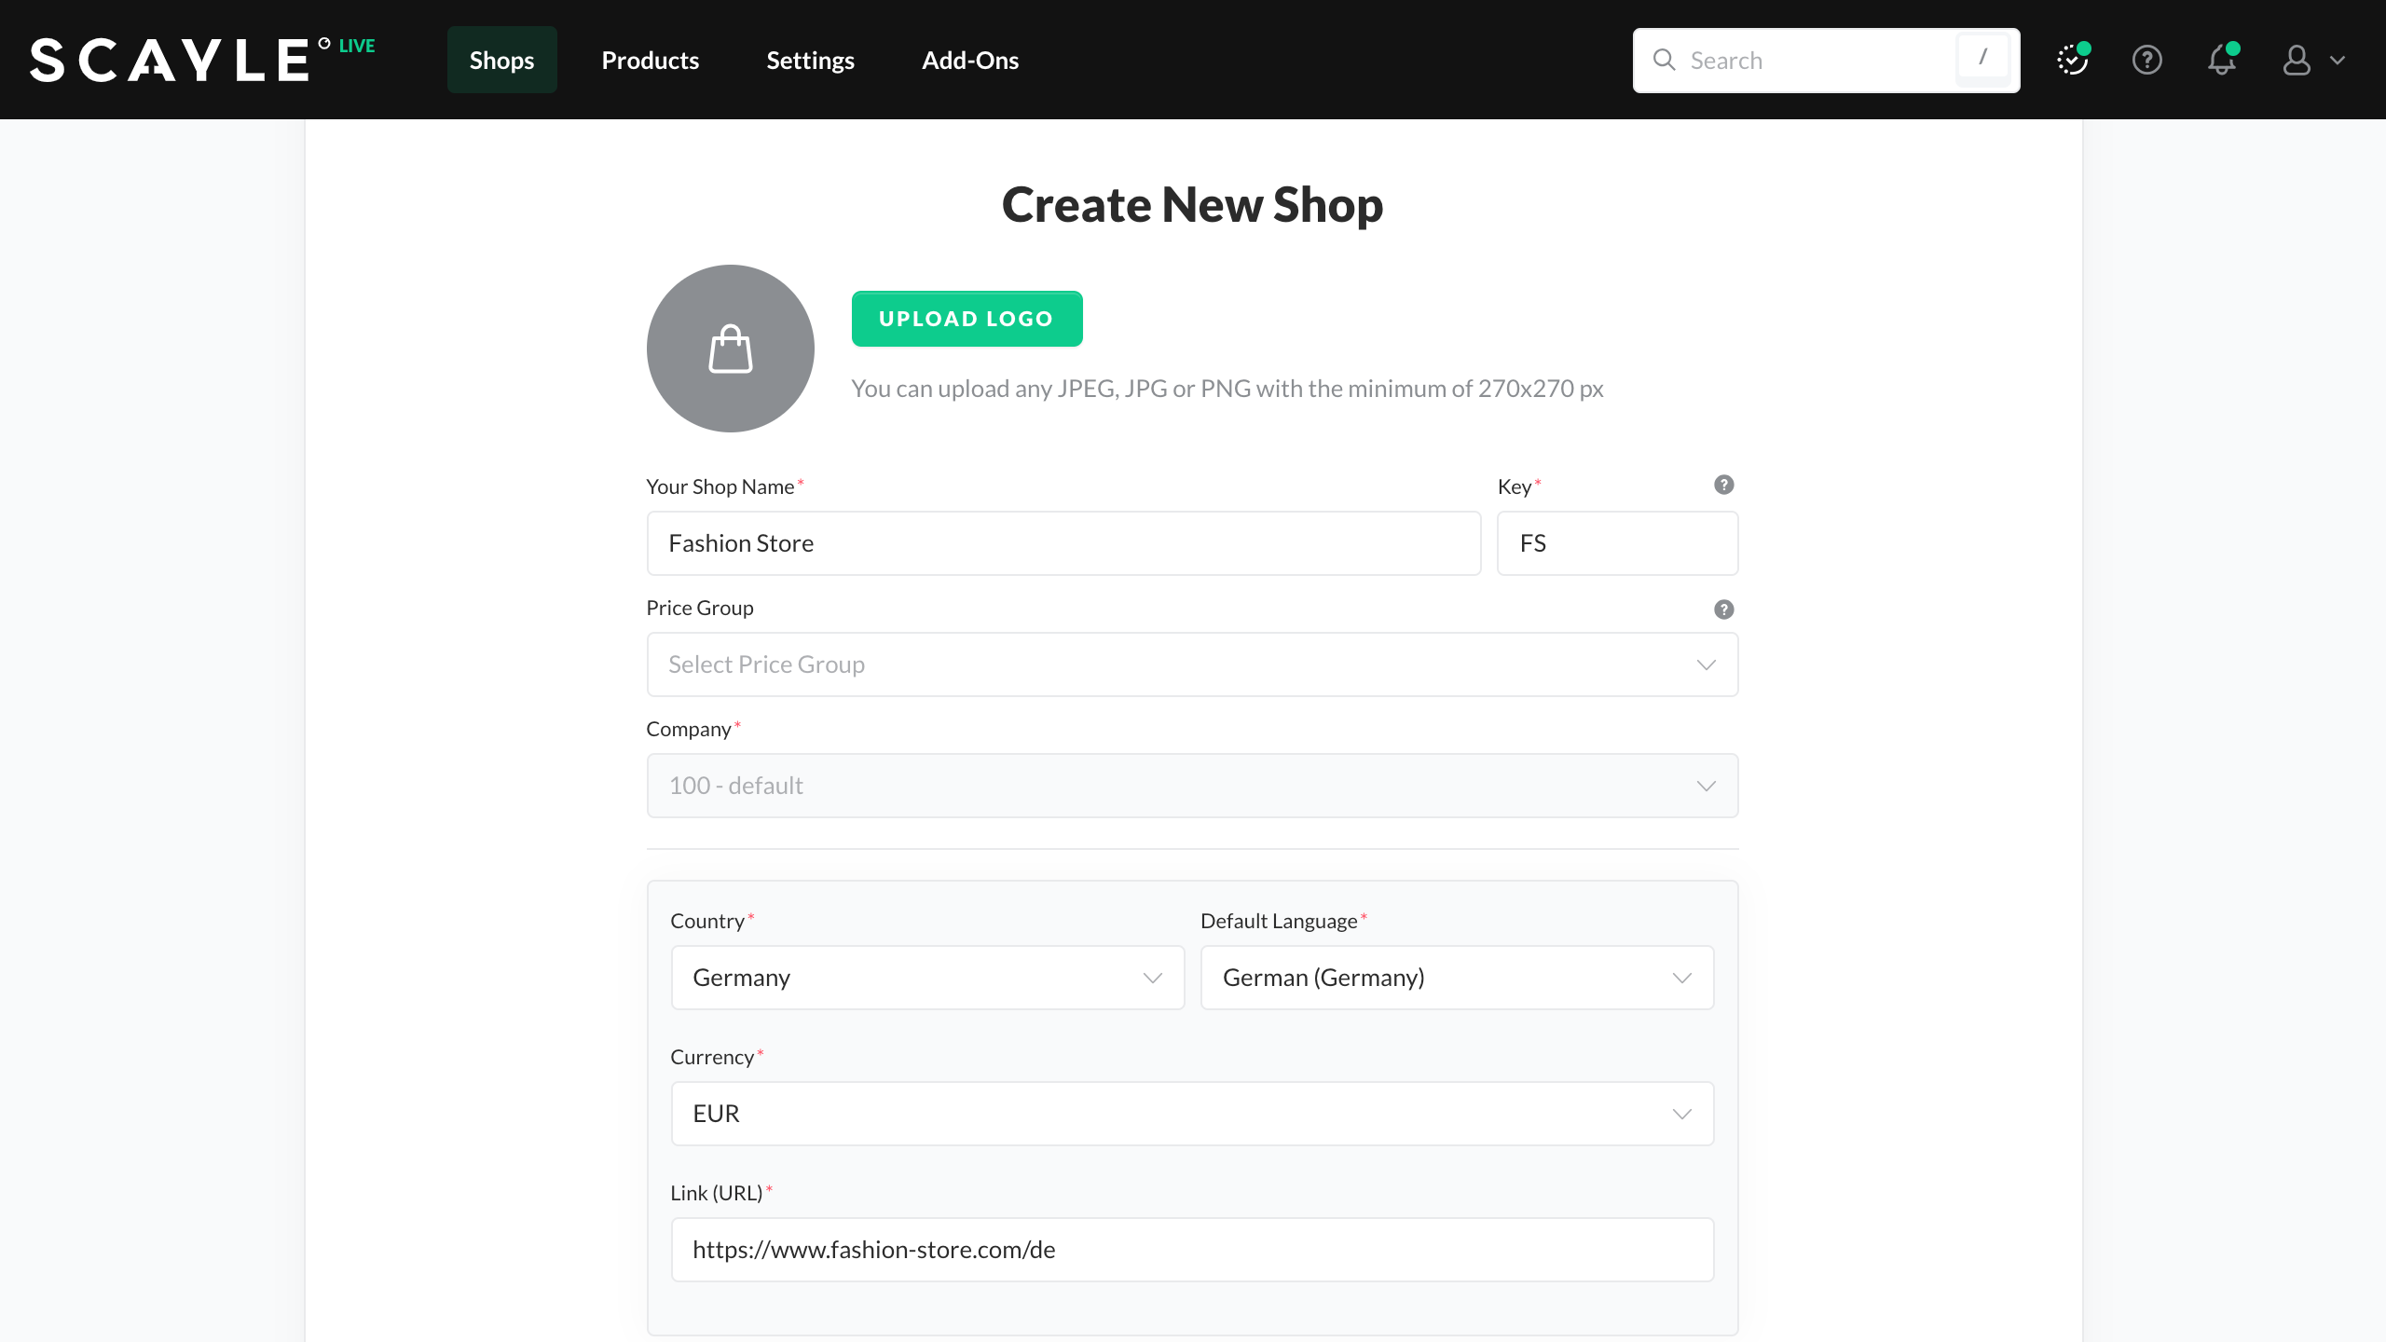This screenshot has height=1342, width=2386.
Task: Click the Your Shop Name input field
Action: [1063, 543]
